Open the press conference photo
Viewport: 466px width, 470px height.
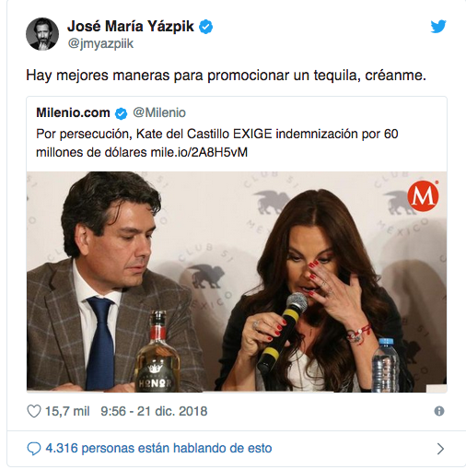pyautogui.click(x=237, y=282)
